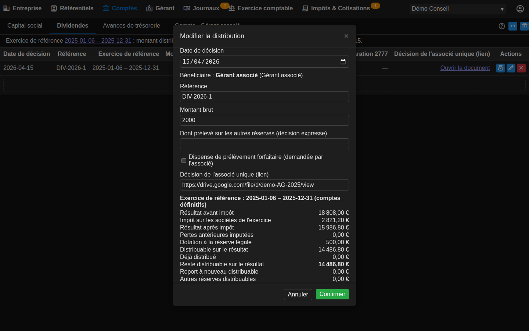Click the Référence input field
Screen dimensions: 529x331
(264, 97)
